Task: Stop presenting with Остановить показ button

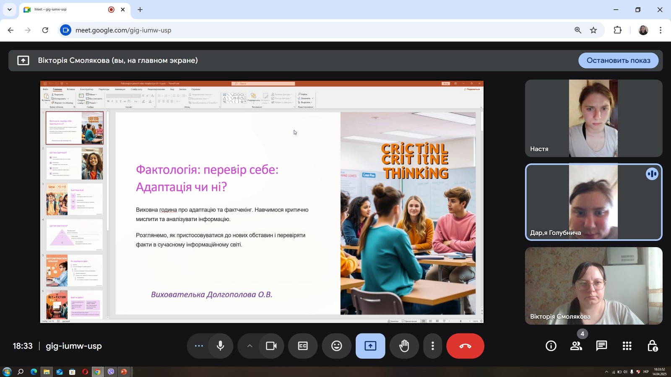Action: [x=619, y=60]
